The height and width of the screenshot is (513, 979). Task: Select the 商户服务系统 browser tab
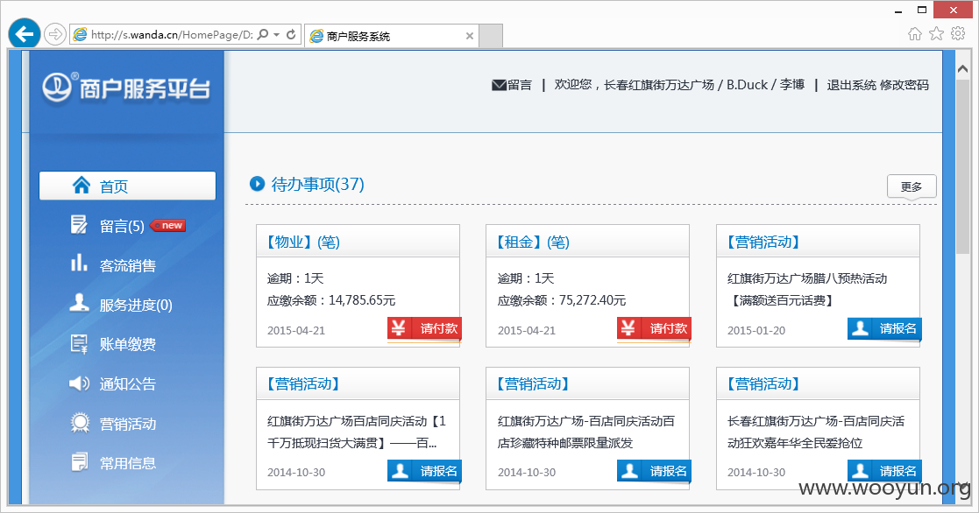392,36
